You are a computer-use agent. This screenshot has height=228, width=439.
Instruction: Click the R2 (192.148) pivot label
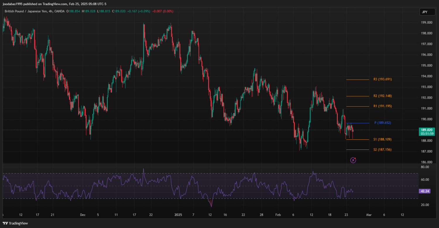tap(383, 96)
